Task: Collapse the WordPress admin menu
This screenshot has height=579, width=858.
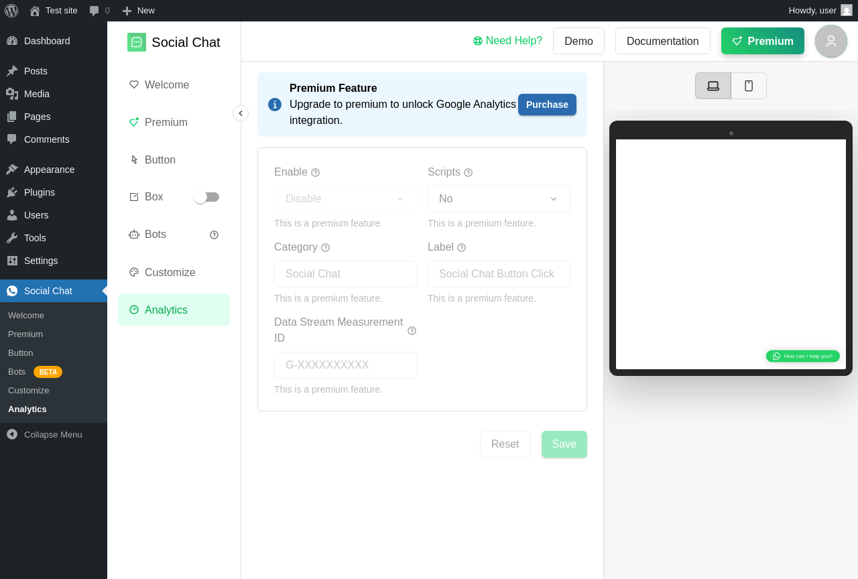Action: (x=45, y=434)
